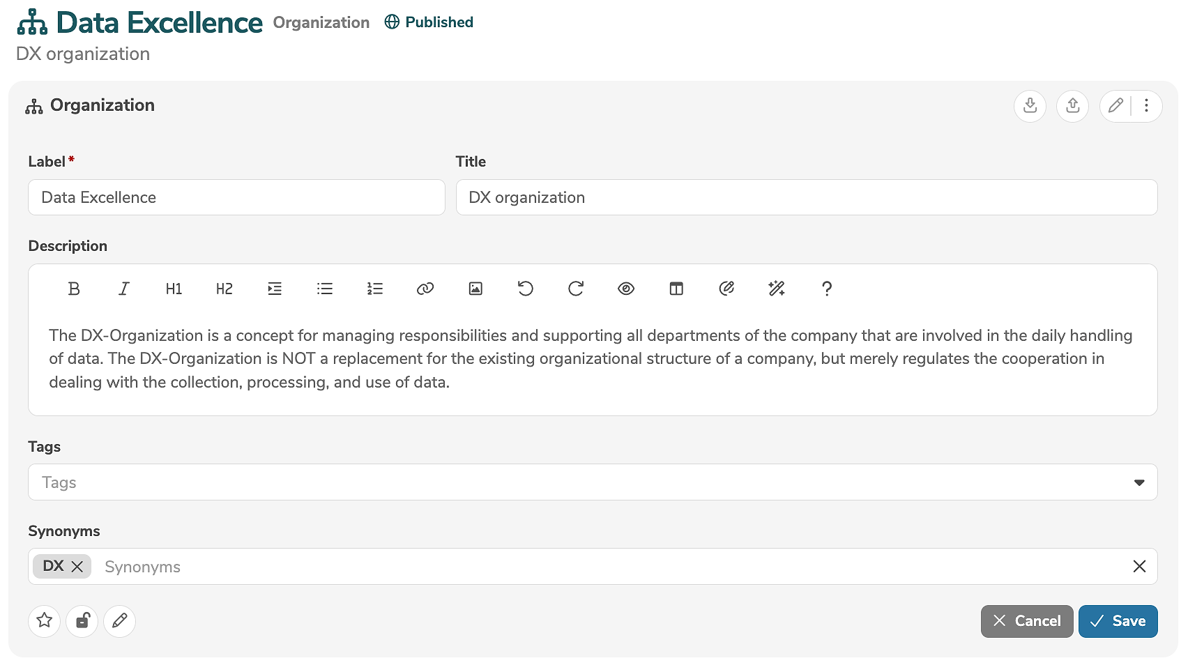Open the magic wand AI assistant

point(777,289)
